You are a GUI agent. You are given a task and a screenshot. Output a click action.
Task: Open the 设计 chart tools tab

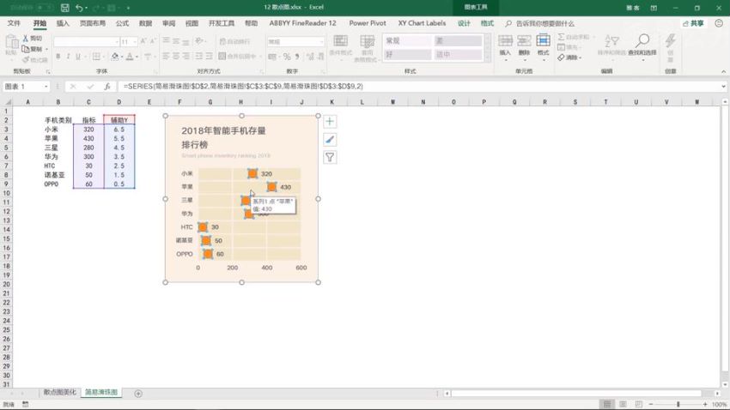click(464, 23)
